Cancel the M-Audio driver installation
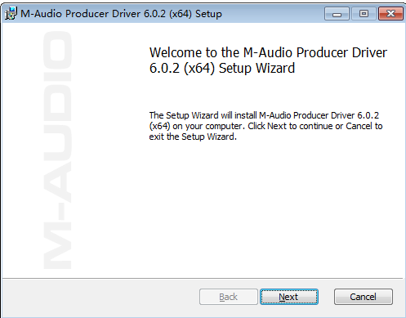 point(364,297)
